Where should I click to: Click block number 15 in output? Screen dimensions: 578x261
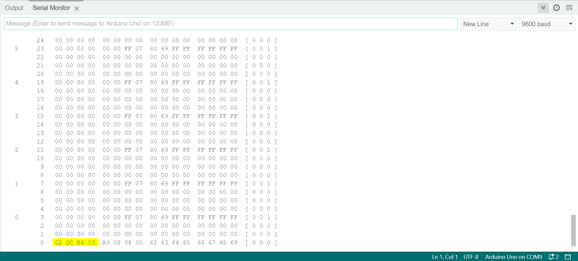[x=40, y=116]
